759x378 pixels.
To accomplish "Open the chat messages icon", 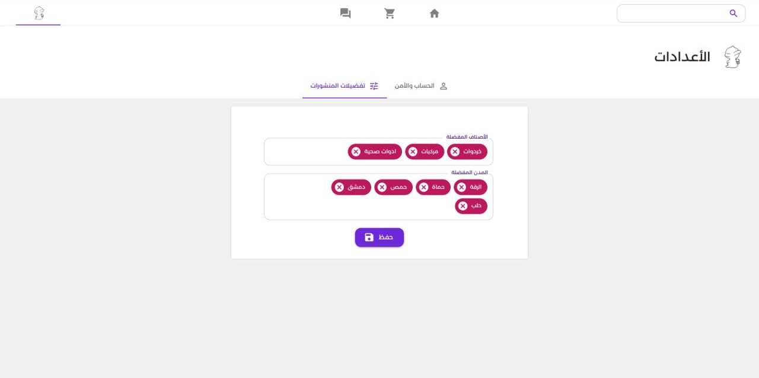I will click(x=345, y=13).
